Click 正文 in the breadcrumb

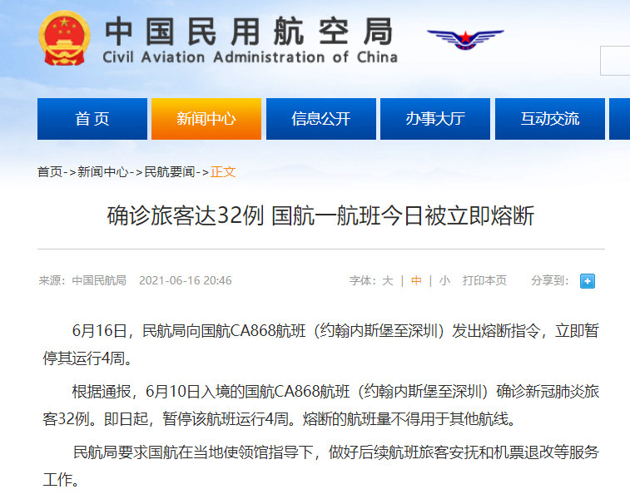pyautogui.click(x=223, y=172)
